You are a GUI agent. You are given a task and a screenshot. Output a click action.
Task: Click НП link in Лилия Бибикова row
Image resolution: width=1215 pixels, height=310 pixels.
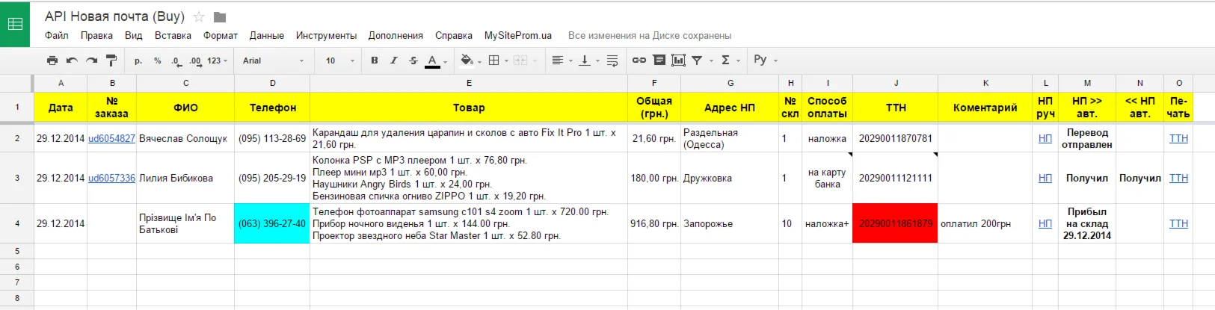coord(1045,178)
